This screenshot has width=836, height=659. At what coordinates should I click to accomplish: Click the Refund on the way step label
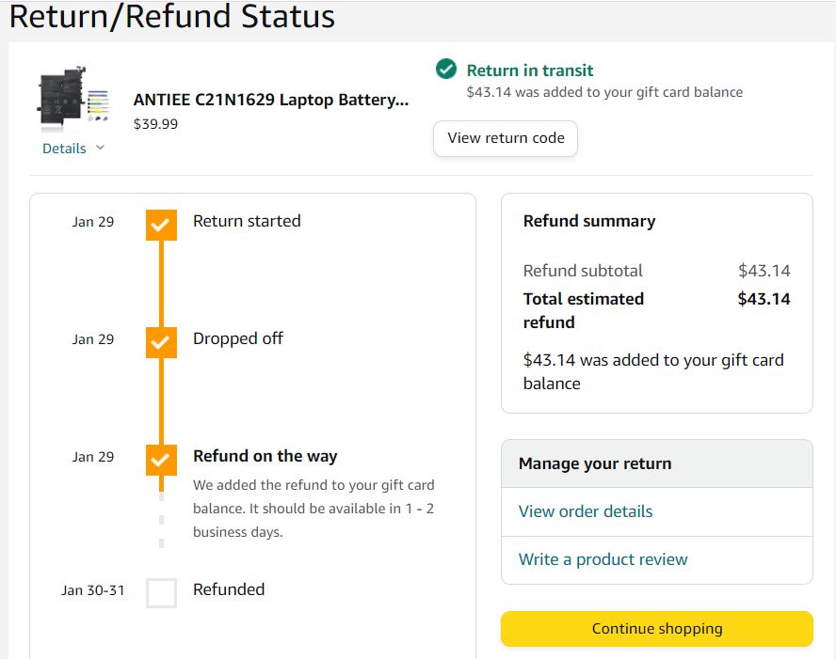[265, 456]
